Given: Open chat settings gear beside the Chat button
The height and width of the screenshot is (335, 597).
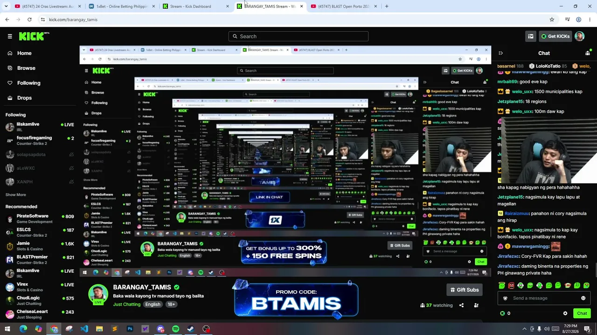Looking at the screenshot, I should click(x=565, y=314).
